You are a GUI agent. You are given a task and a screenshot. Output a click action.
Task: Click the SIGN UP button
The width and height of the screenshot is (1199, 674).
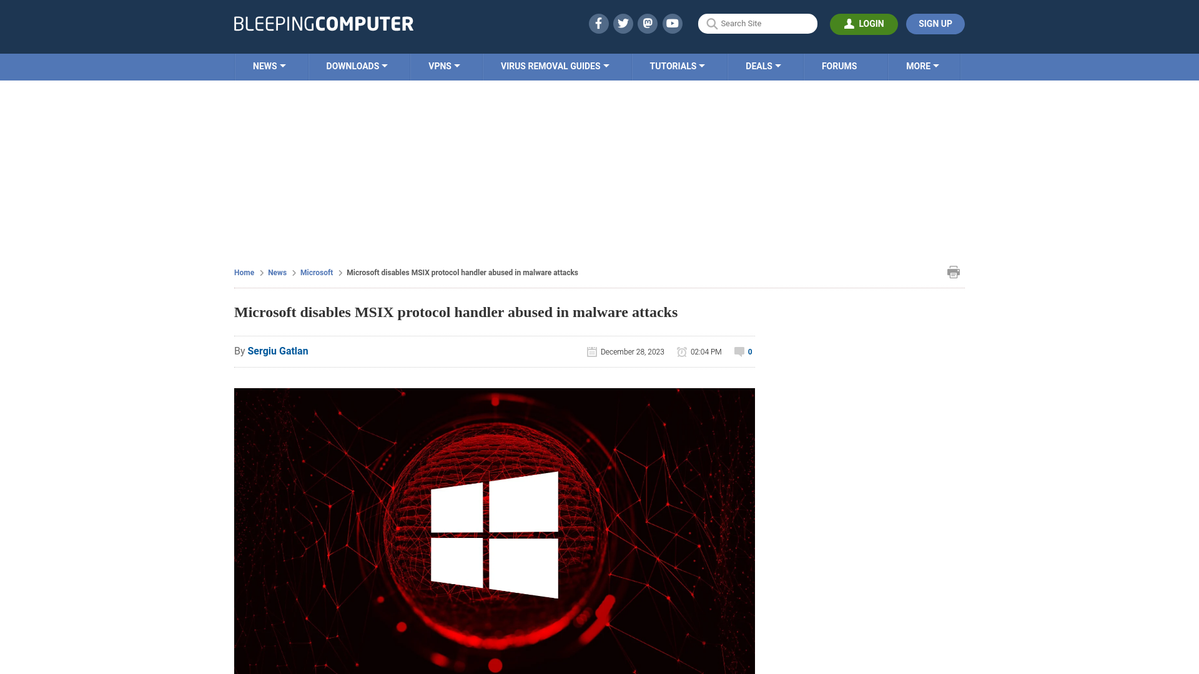point(935,23)
